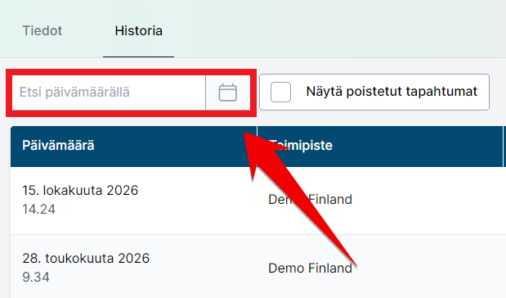Click the time value 14.24
Image resolution: width=506 pixels, height=298 pixels.
point(38,210)
